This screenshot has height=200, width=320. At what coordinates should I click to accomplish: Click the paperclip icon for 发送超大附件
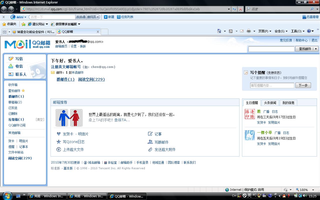point(150,149)
